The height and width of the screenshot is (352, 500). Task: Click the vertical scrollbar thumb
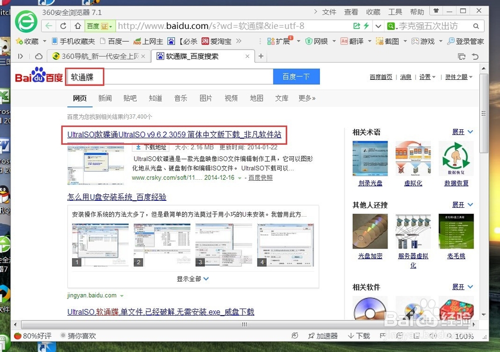point(483,113)
